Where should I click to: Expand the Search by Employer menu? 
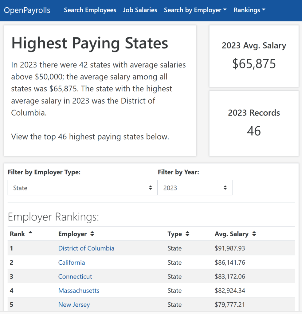(x=195, y=10)
